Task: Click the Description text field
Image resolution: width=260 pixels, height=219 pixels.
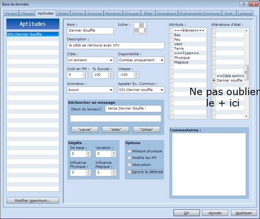Action: coord(115,46)
